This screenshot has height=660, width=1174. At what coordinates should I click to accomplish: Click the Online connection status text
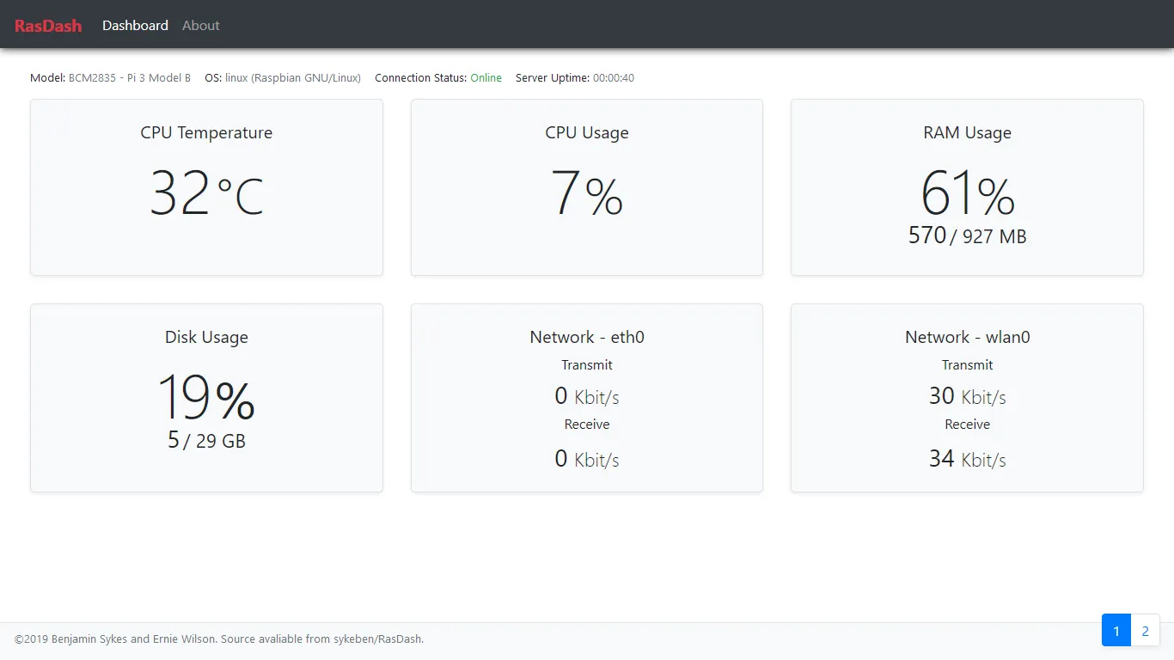click(x=486, y=78)
